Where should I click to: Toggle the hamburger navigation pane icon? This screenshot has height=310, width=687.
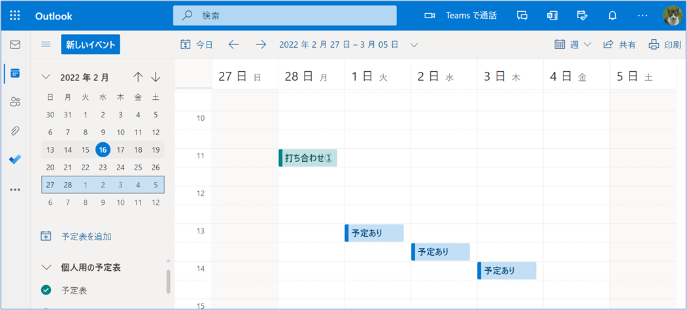(x=46, y=44)
